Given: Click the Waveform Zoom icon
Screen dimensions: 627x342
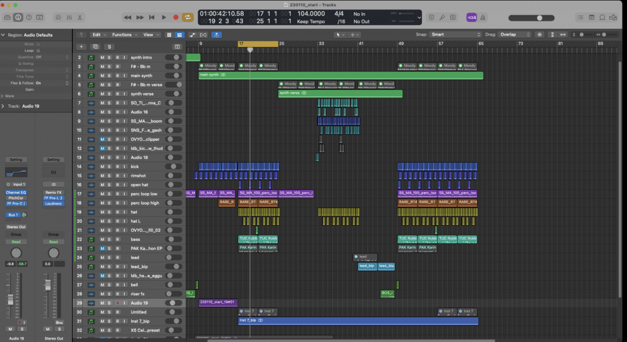Looking at the screenshot, I should [539, 34].
